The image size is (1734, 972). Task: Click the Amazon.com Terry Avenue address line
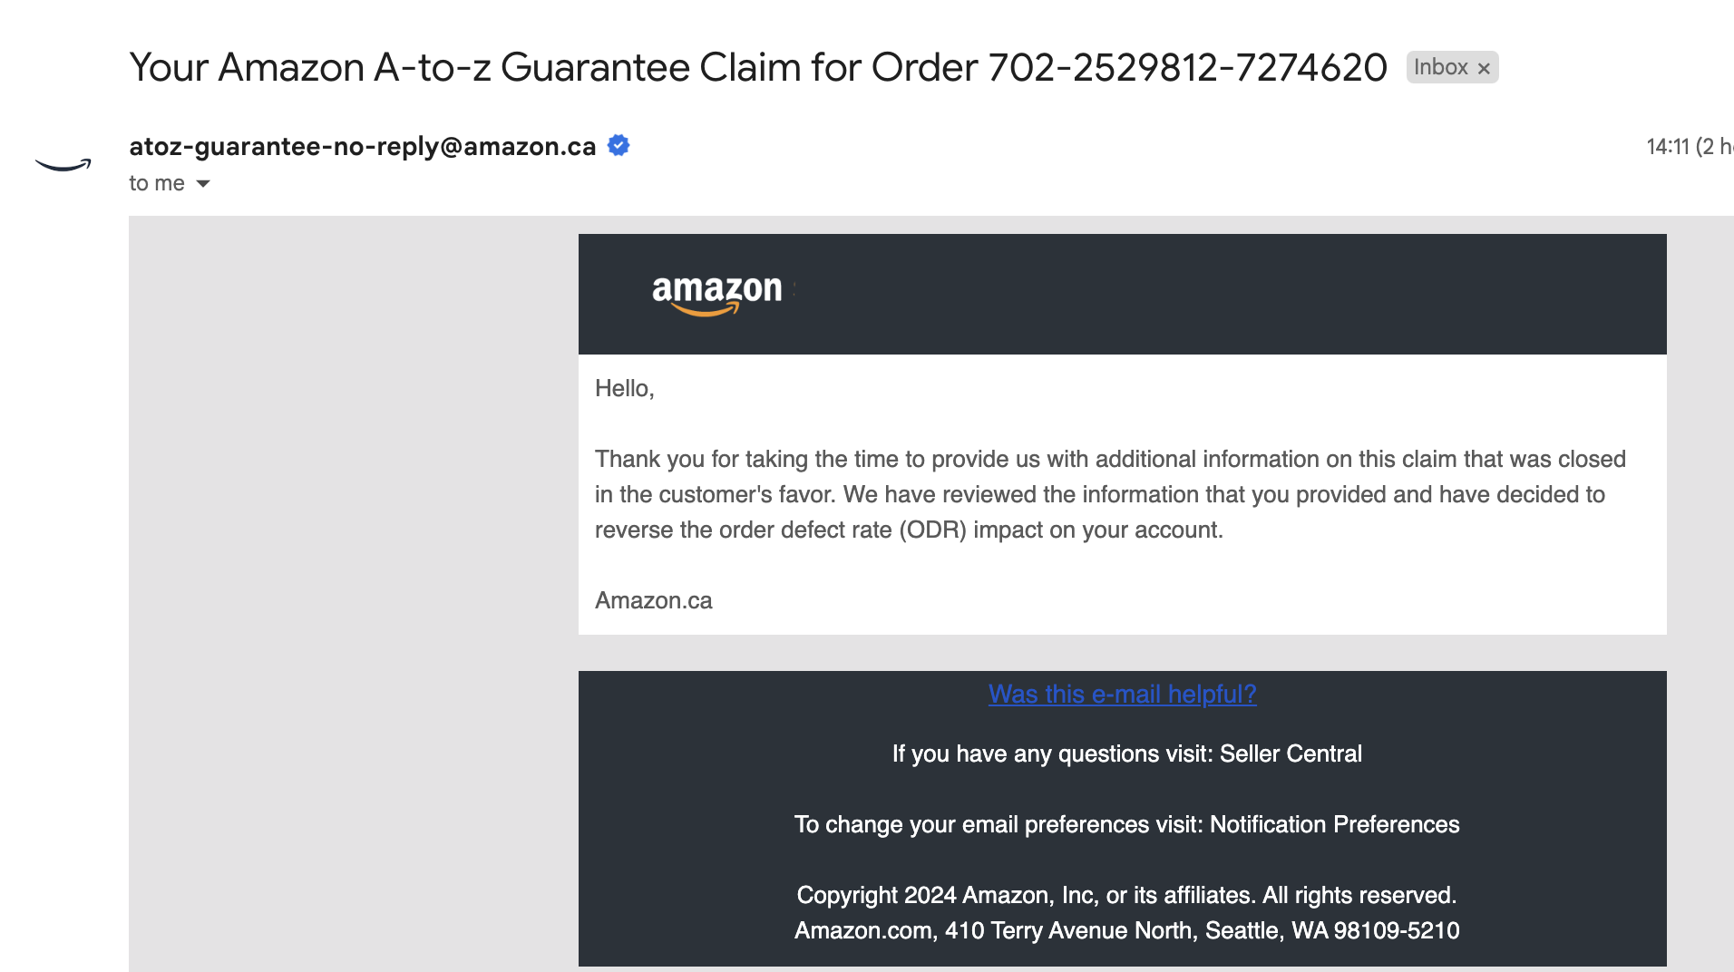(1126, 930)
